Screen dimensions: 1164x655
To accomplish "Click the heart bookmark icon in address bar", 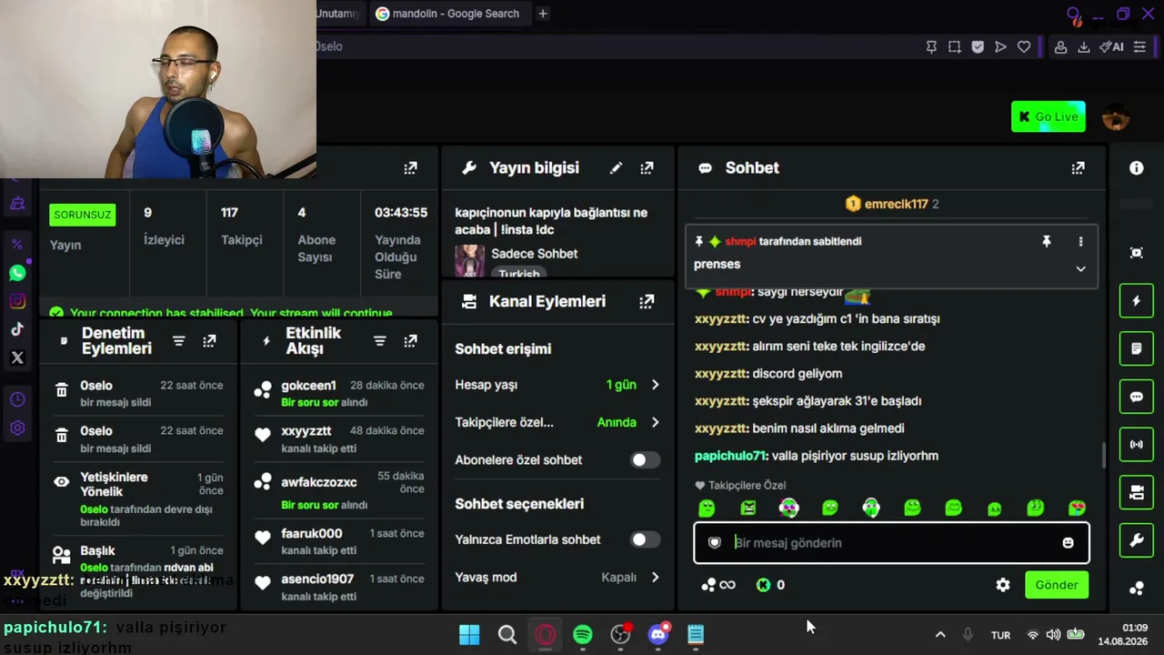I will (x=1024, y=46).
